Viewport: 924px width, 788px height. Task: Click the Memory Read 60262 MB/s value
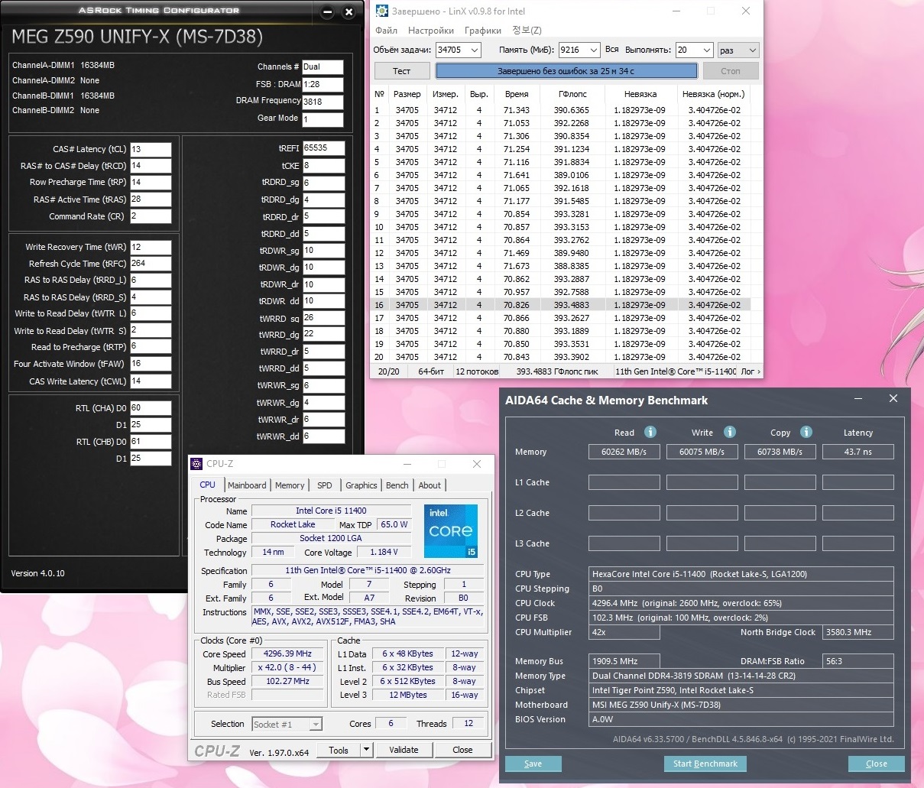click(x=624, y=452)
